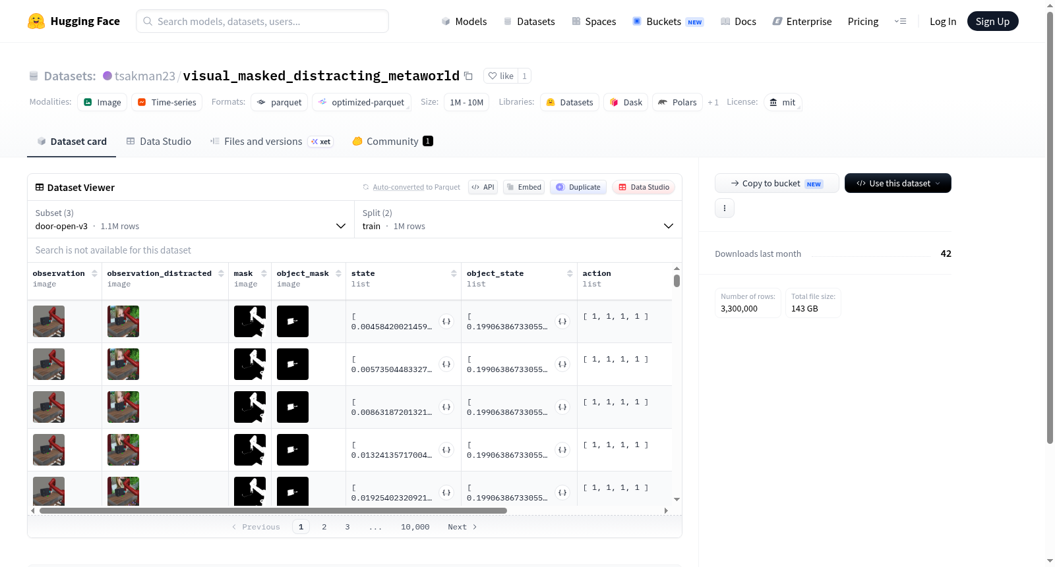Jump to page 10,000

(415, 527)
